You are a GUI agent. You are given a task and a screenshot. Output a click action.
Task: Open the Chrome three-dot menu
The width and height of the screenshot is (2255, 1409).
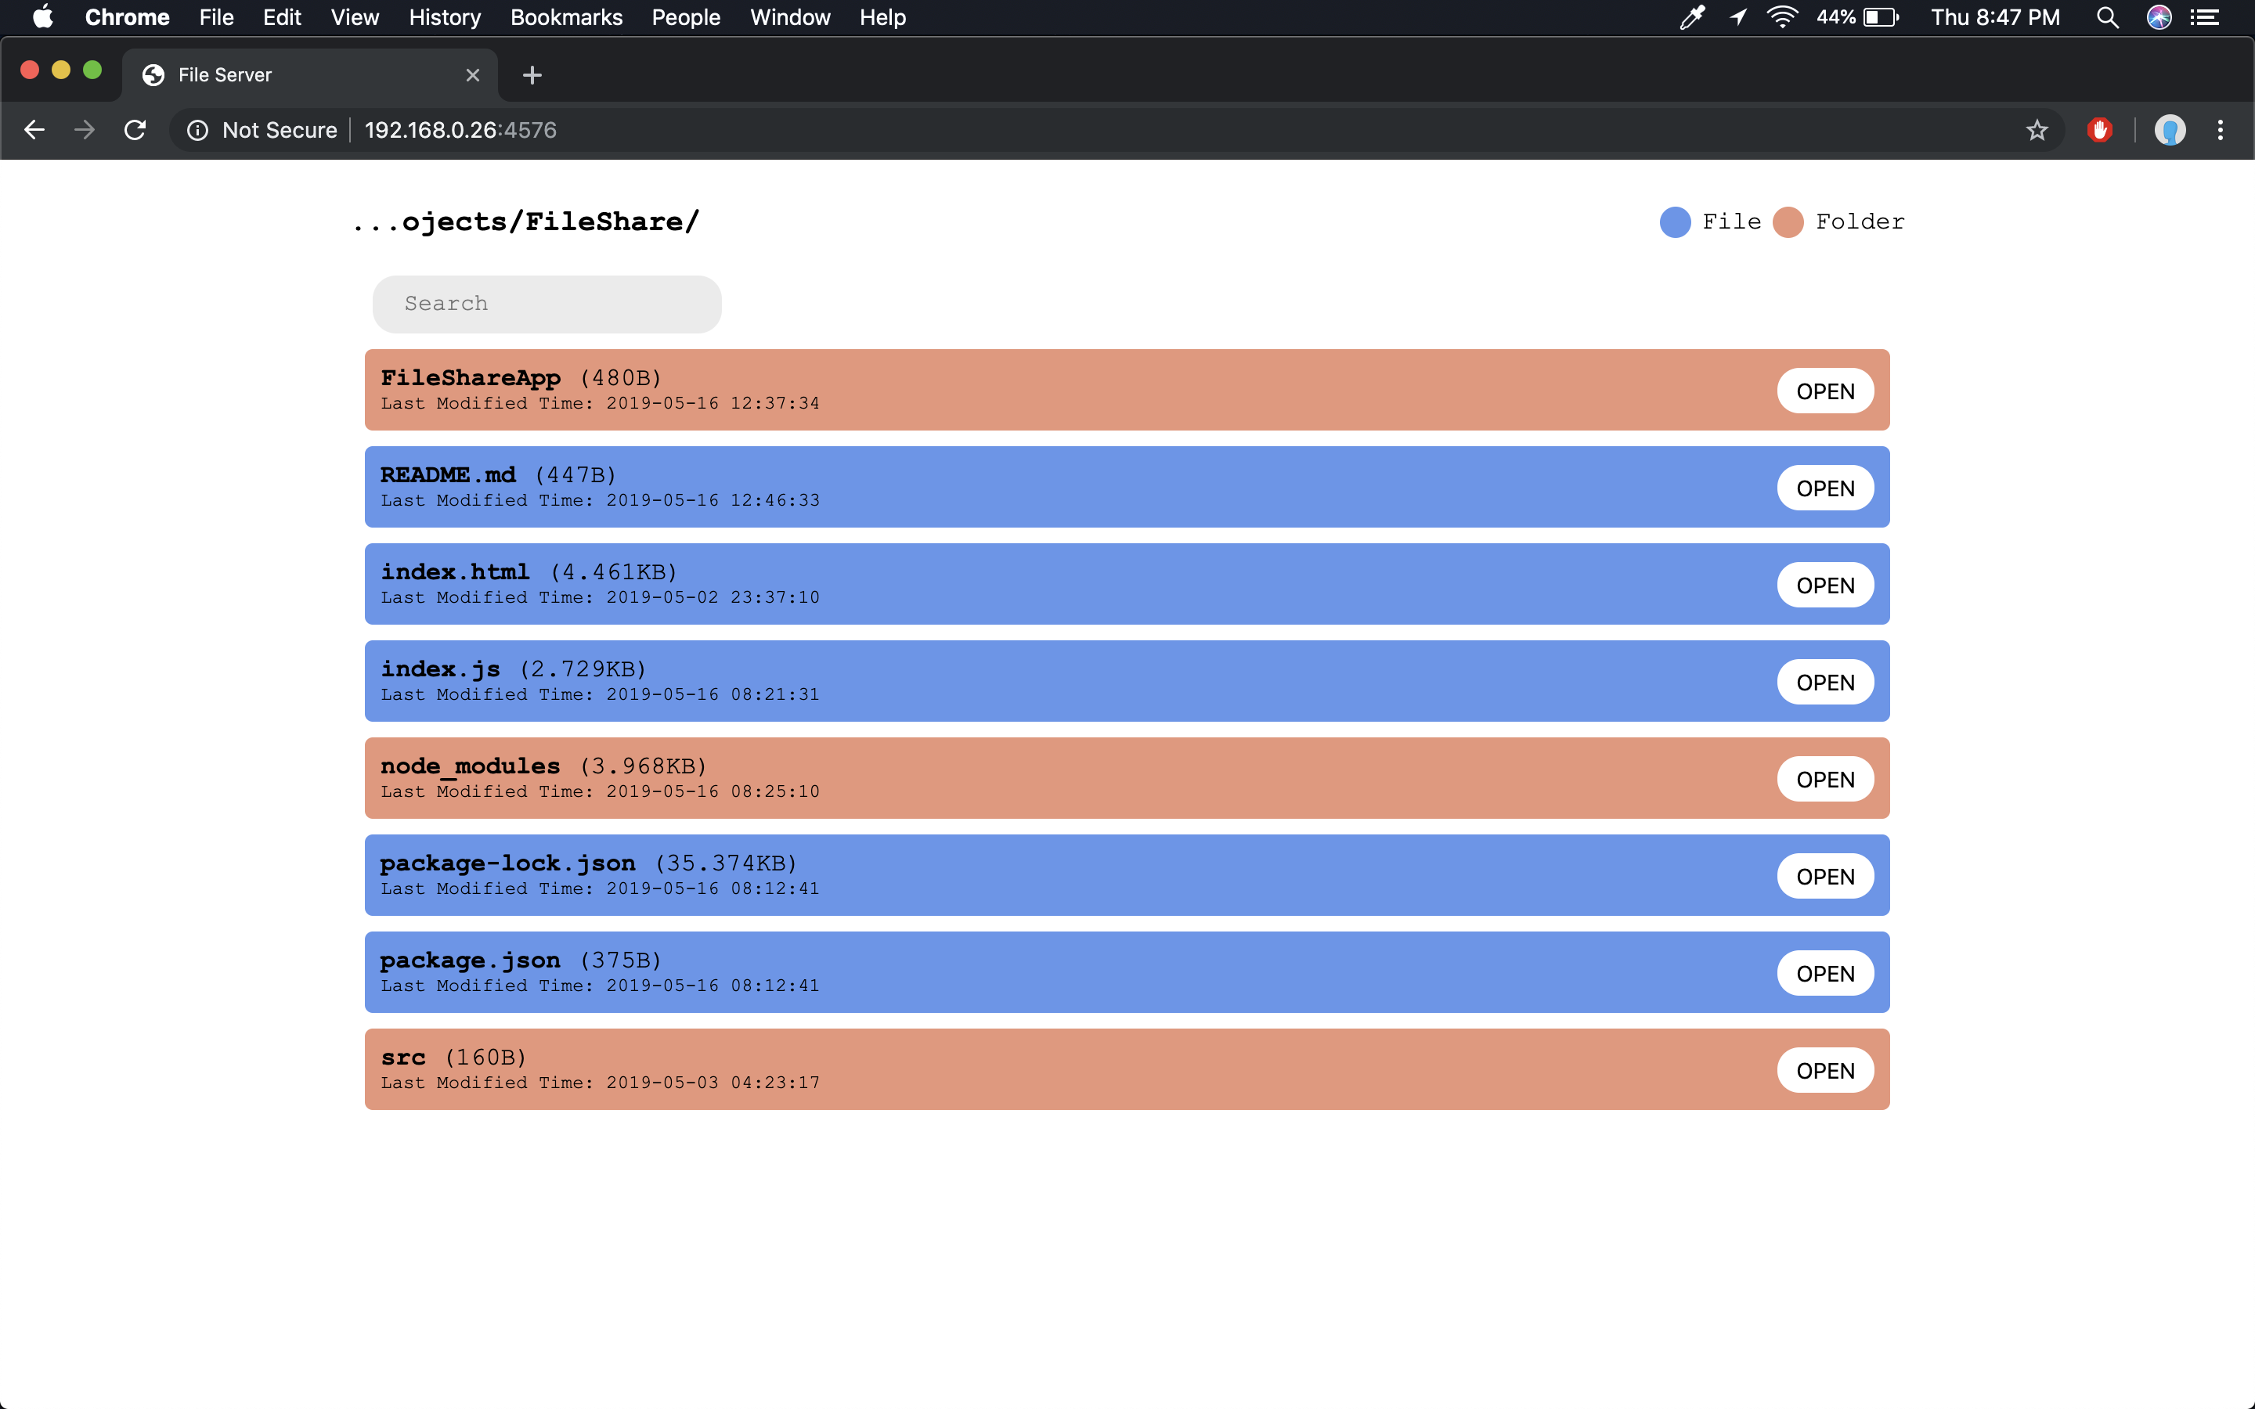click(x=2221, y=129)
